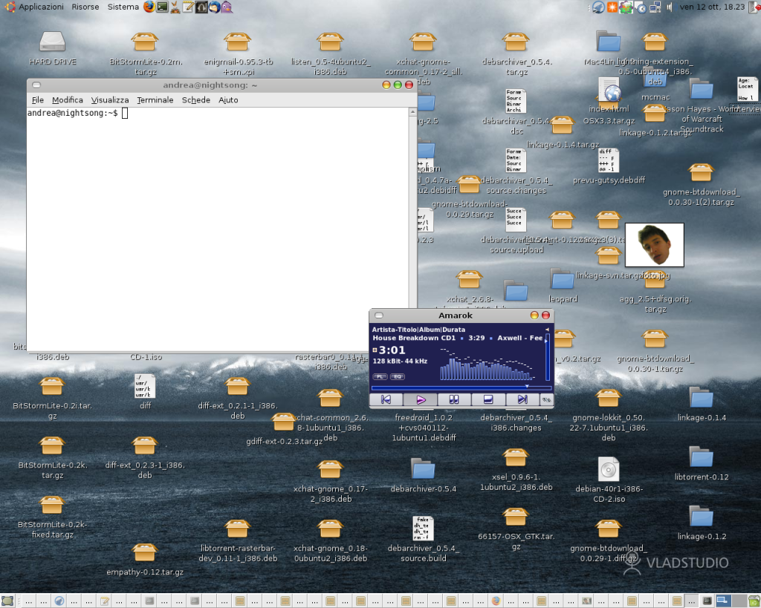Expand the Applicazioni panel menu

41,7
